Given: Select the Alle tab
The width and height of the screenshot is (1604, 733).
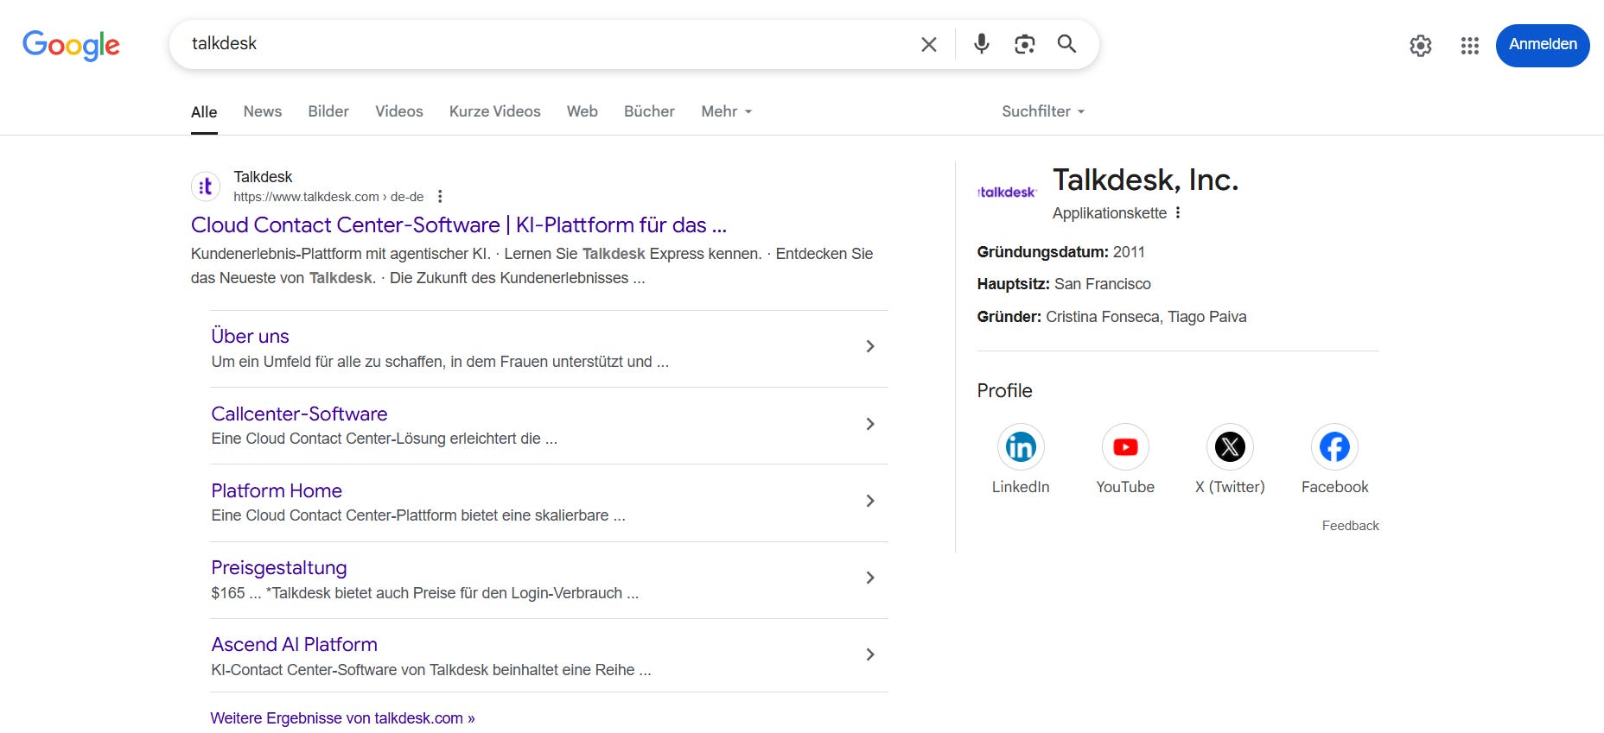Looking at the screenshot, I should pos(204,112).
